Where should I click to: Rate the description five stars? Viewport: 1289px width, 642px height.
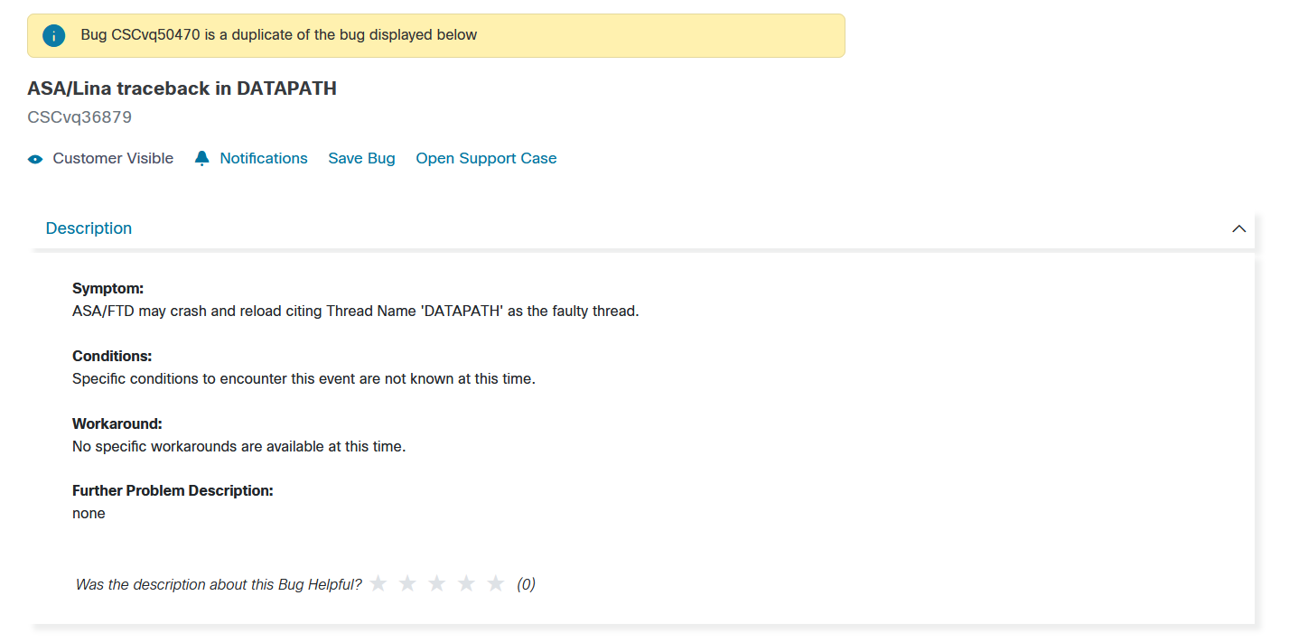[495, 584]
